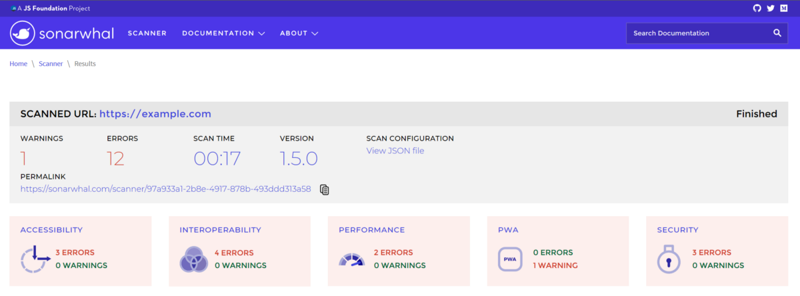Open View JSON file link
This screenshot has height=296, width=800.
coord(395,151)
